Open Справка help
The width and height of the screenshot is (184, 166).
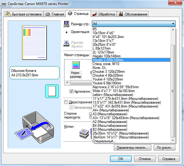pos(169,159)
